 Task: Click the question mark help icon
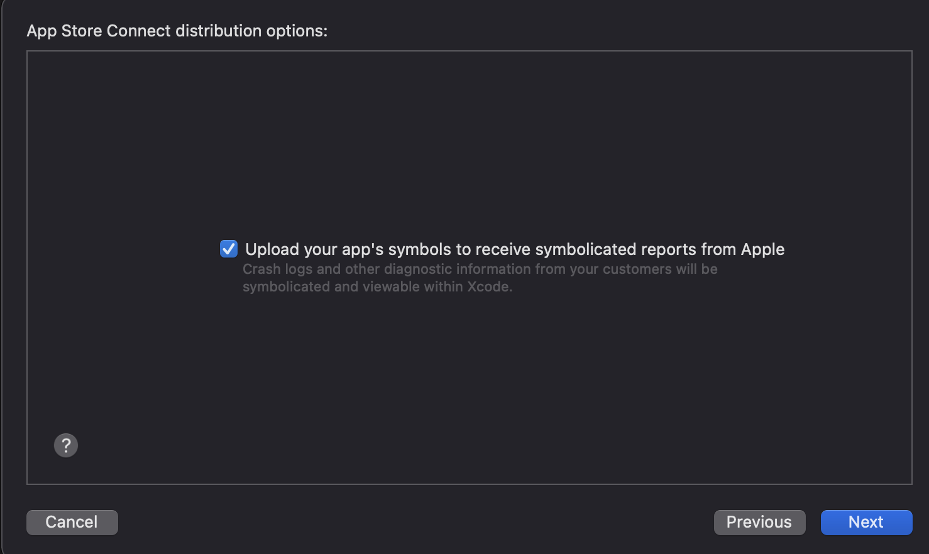click(66, 445)
